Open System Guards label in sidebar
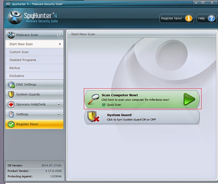This screenshot has width=218, height=184. (28, 94)
